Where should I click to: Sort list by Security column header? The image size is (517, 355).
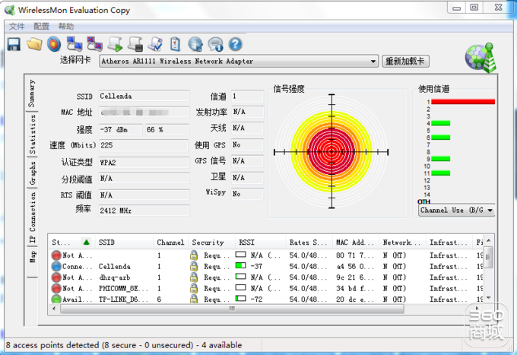tap(211, 242)
